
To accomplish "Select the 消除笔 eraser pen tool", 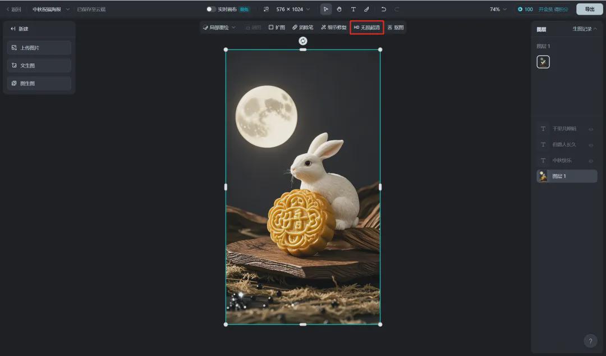I will 303,26.
